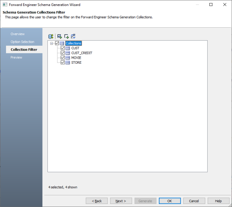This screenshot has height=207, width=232.
Task: Select the STORE tree item label
Action: point(76,62)
